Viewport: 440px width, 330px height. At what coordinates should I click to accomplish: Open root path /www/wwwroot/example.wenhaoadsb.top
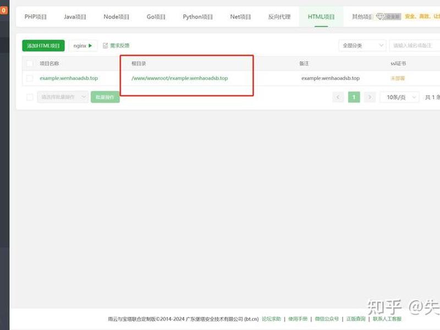point(180,78)
